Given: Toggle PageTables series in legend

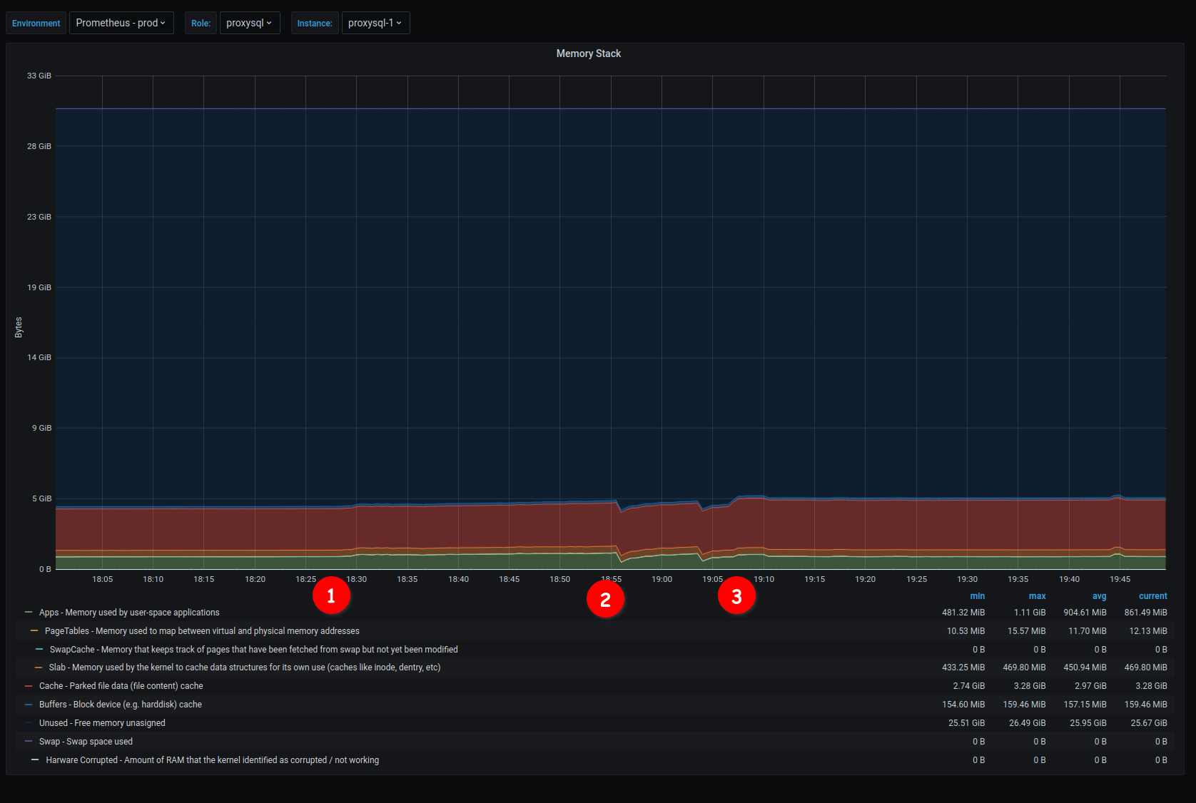Looking at the screenshot, I should click(x=202, y=631).
